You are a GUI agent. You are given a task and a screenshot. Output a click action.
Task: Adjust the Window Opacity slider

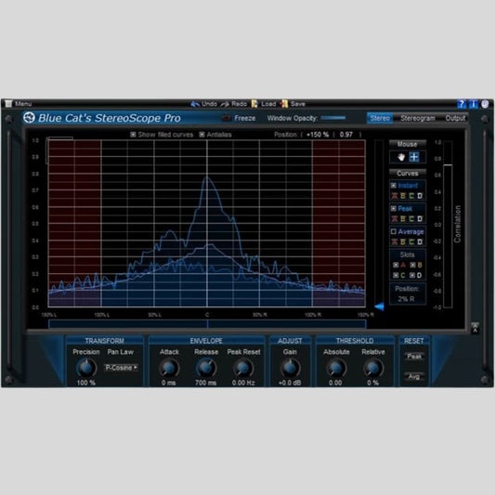click(x=333, y=118)
